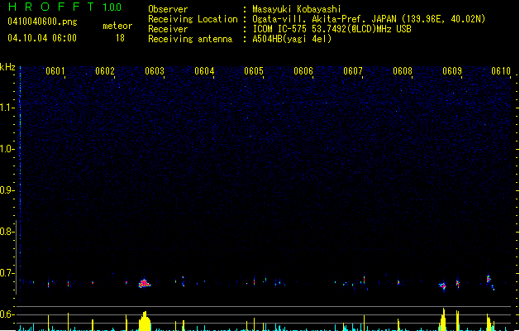The height and width of the screenshot is (331, 520).
Task: Click the Receiving antenna label
Action: (190, 39)
